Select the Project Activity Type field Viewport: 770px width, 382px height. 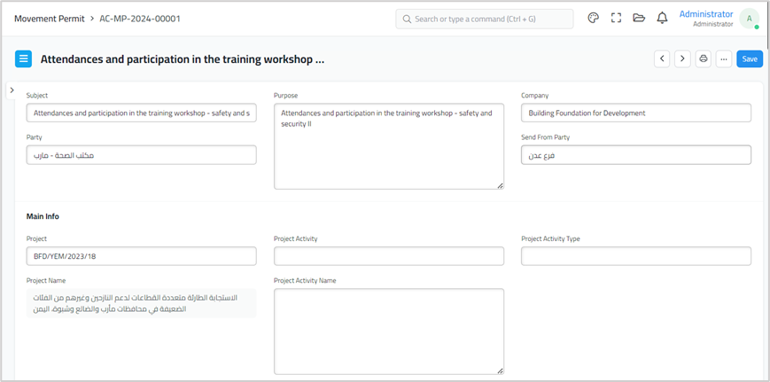635,256
